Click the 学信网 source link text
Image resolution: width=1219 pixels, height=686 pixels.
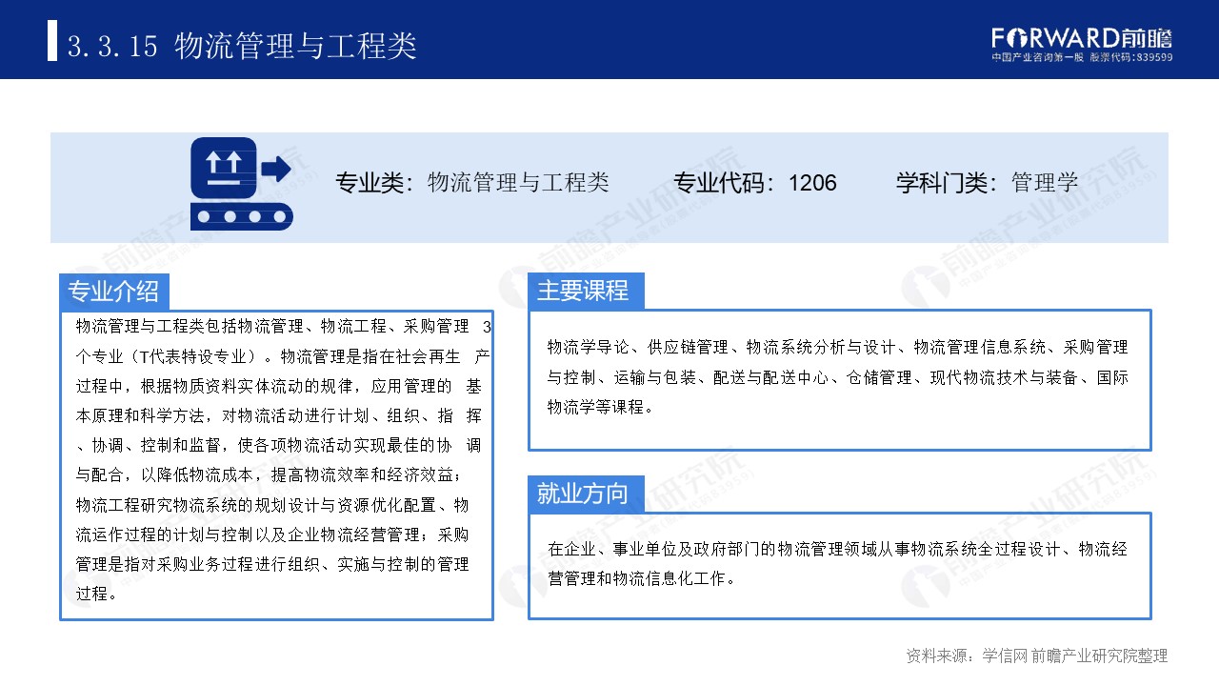(x=1005, y=654)
